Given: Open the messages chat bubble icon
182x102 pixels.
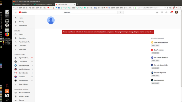Looking at the screenshot, I should [x=166, y=12].
